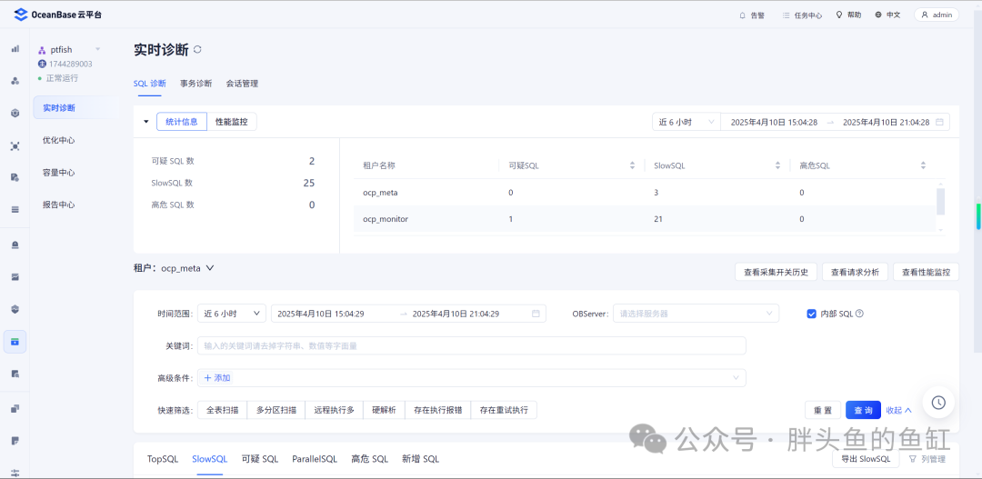Image resolution: width=982 pixels, height=479 pixels.
Task: Click the 重置 button
Action: (x=823, y=410)
